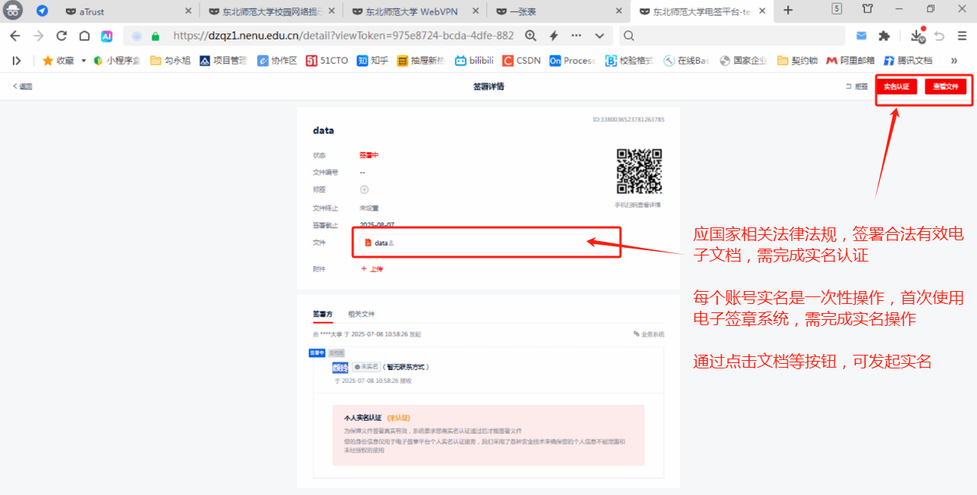Viewport: 977px width, 495px height.
Task: Open the data file entry
Action: pos(381,243)
